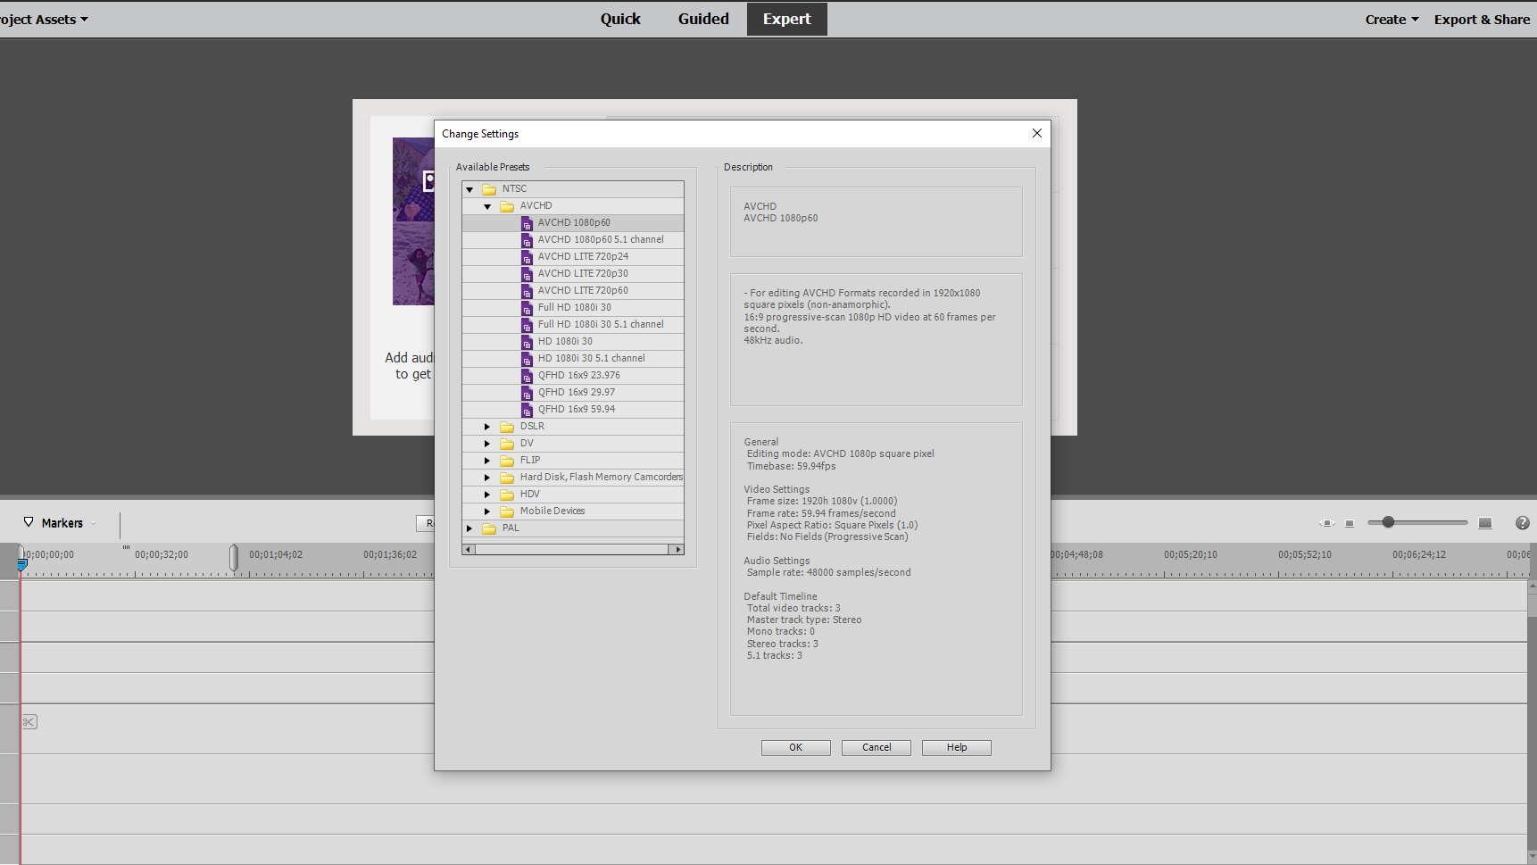
Task: Open Help using the question mark icon
Action: coord(1522,522)
